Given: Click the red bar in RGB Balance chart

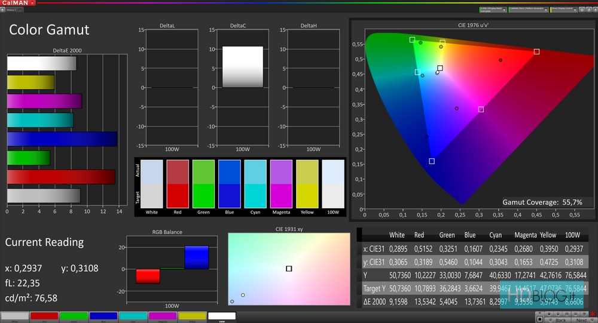Looking at the screenshot, I should coord(148,276).
